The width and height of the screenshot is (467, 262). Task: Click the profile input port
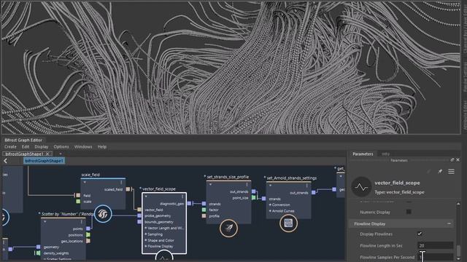(204, 216)
